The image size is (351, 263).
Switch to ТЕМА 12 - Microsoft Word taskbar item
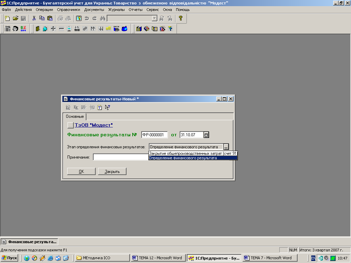coord(158,258)
